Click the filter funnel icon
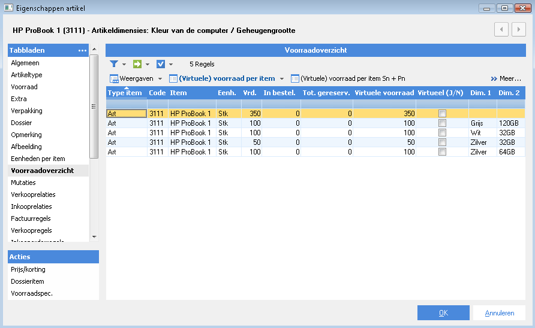535x328 pixels. [x=114, y=64]
